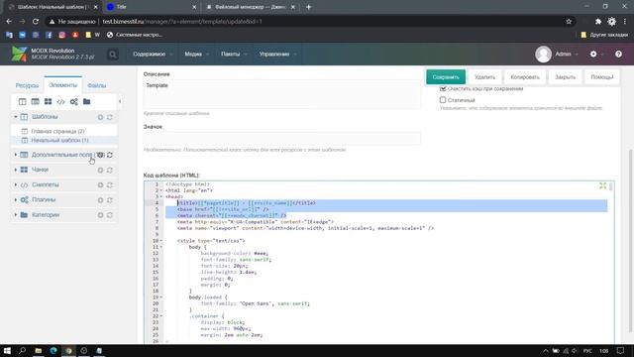
Task: Click the Закрыть button
Action: coord(565,77)
